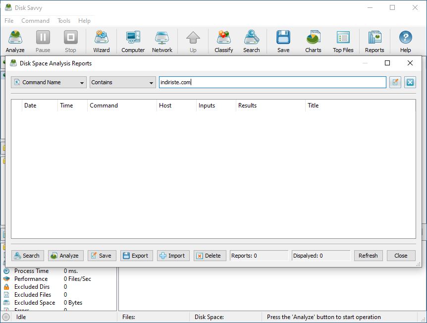427x323 pixels.
Task: Maximize the Disk Space Analysis Reports dialog
Action: 387,63
